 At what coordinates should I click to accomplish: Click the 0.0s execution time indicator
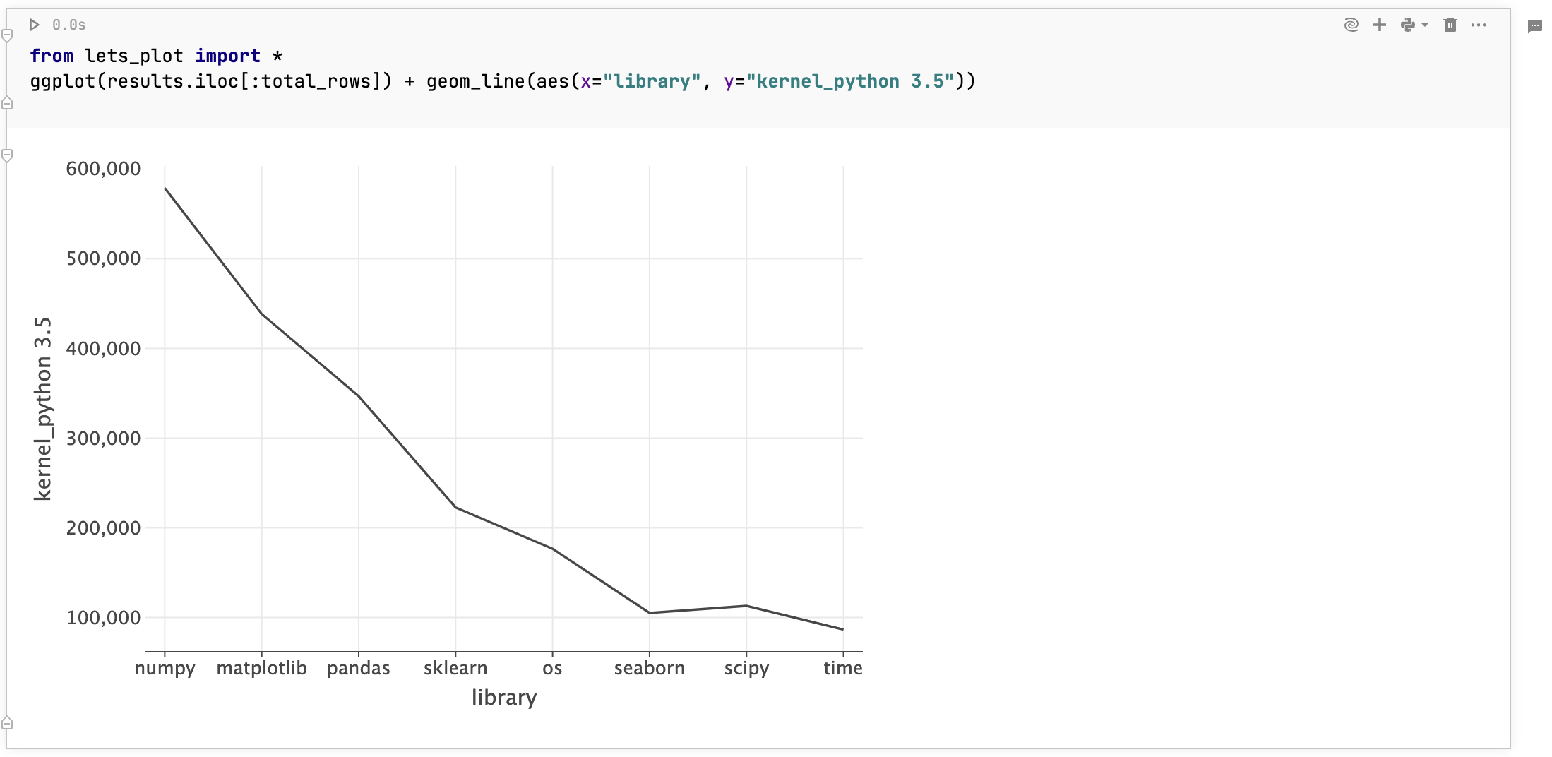70,24
